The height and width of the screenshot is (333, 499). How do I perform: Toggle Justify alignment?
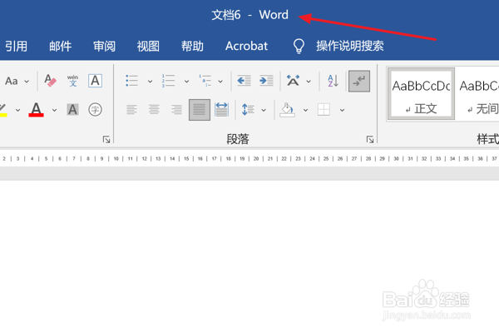coord(200,110)
